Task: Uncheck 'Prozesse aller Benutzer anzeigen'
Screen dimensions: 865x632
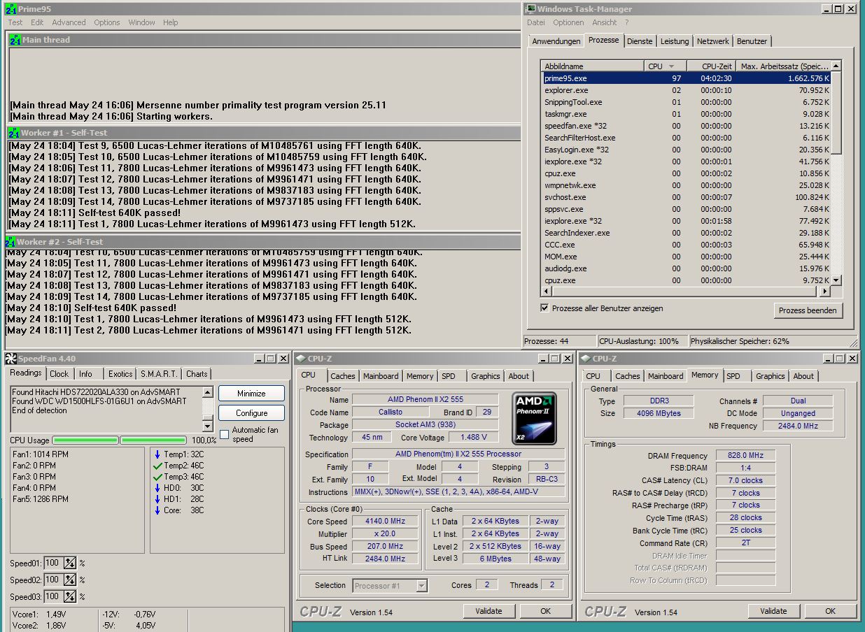Action: 545,308
